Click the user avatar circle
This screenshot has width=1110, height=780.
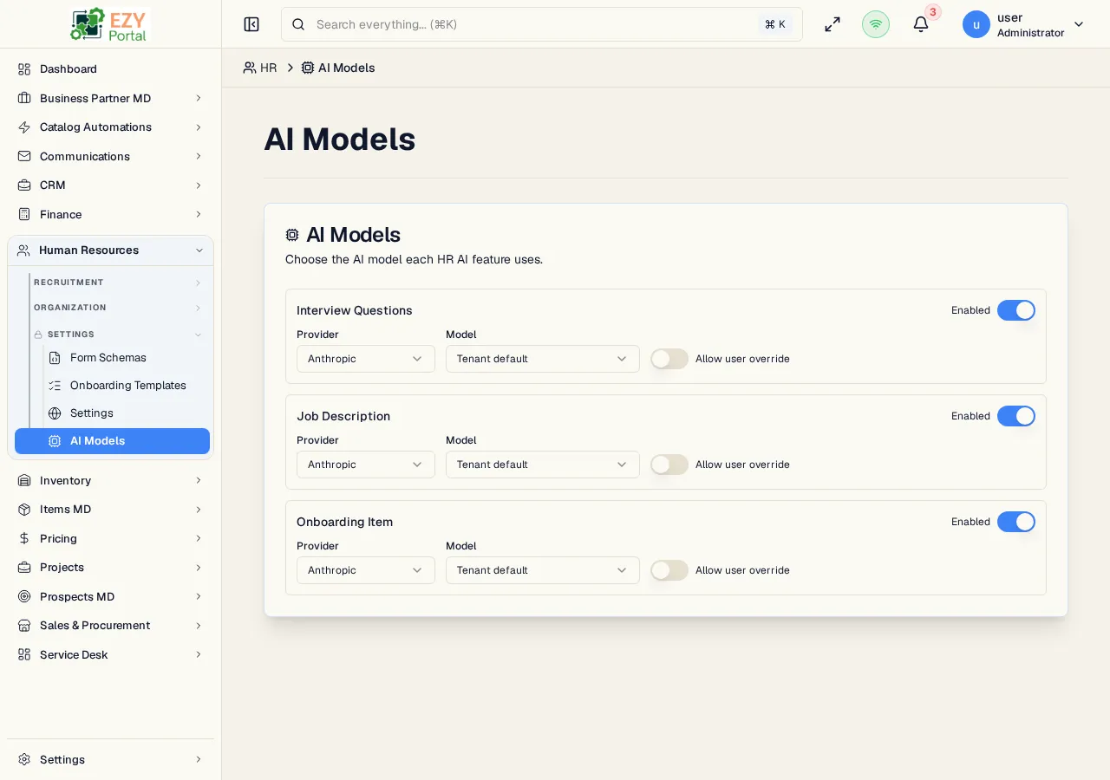click(976, 24)
